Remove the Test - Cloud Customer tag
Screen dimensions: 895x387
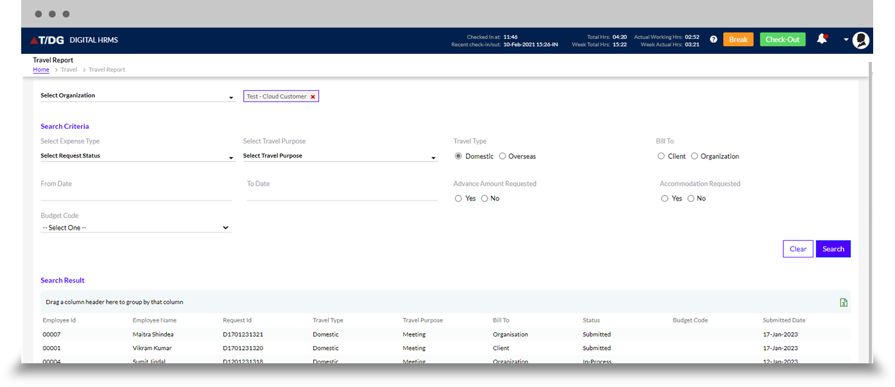tap(313, 97)
